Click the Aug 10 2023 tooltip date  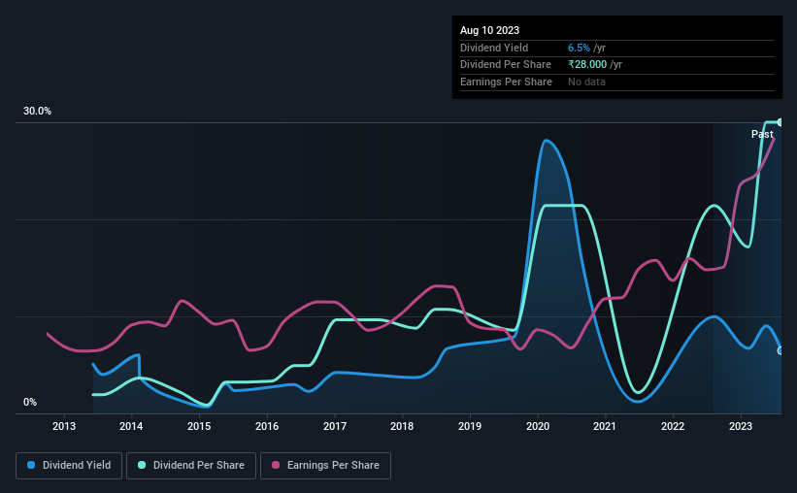click(489, 30)
